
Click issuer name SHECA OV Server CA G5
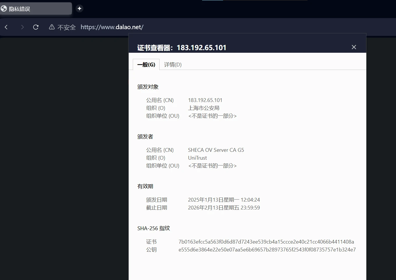216,150
